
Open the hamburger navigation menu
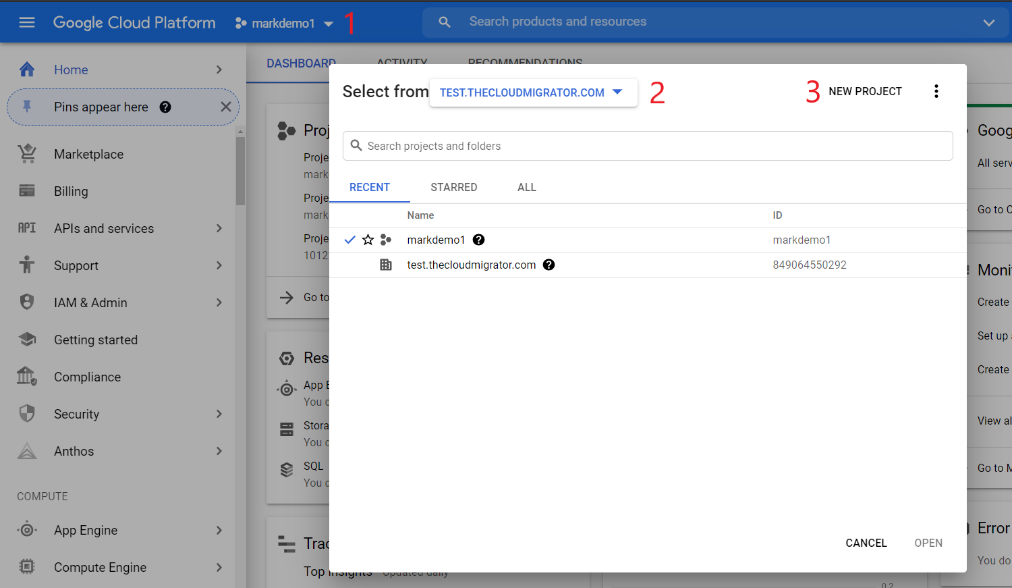point(27,23)
